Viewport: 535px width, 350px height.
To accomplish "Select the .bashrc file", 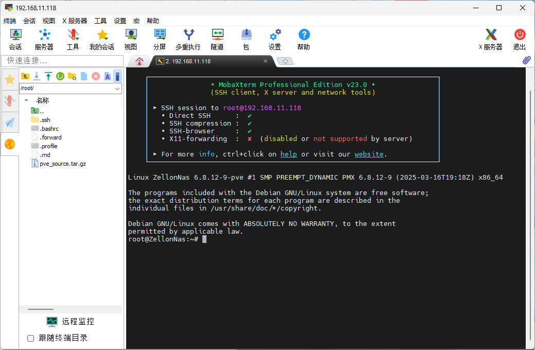I will pos(45,129).
